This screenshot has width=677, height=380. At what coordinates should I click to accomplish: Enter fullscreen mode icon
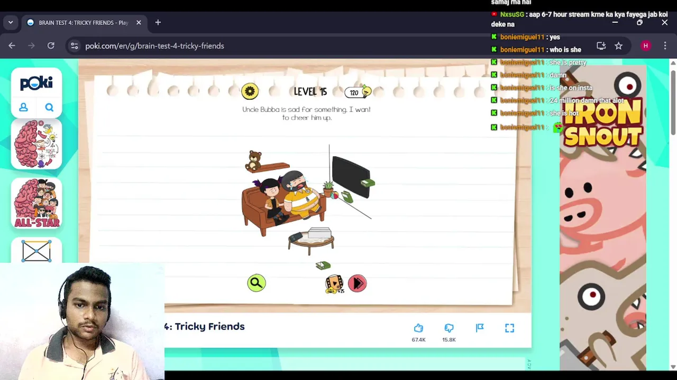(509, 328)
